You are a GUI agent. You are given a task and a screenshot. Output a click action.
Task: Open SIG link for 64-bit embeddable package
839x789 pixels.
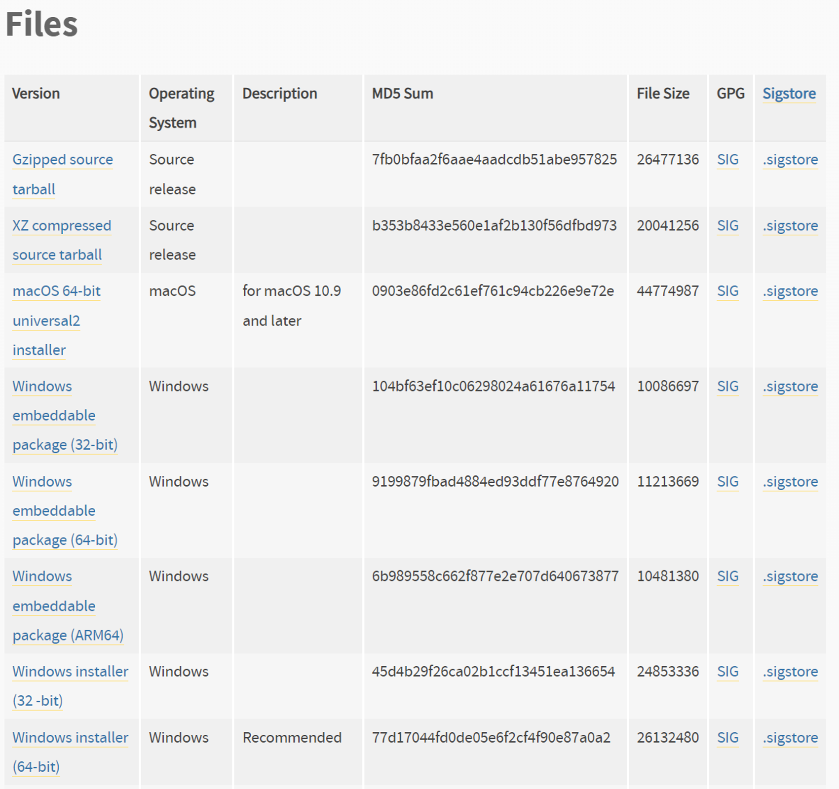[x=728, y=482]
